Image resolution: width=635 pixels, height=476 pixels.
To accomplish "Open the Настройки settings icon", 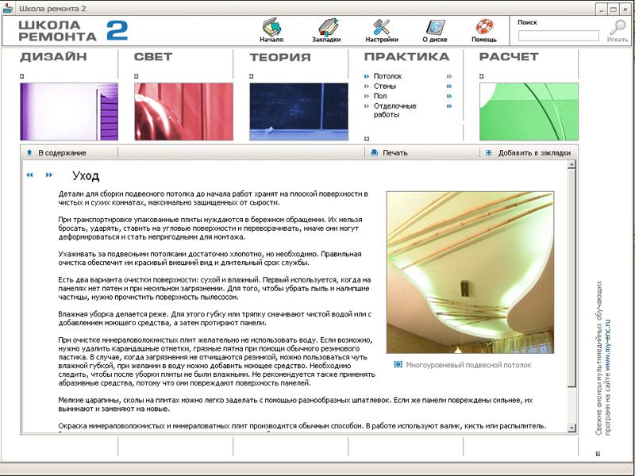I will (382, 27).
